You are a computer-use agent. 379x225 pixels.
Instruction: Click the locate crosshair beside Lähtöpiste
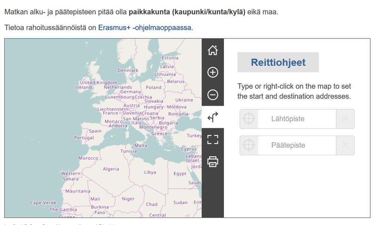[x=249, y=119]
